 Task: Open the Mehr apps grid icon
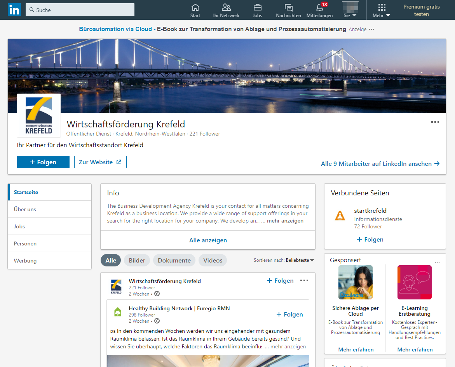[x=382, y=7]
